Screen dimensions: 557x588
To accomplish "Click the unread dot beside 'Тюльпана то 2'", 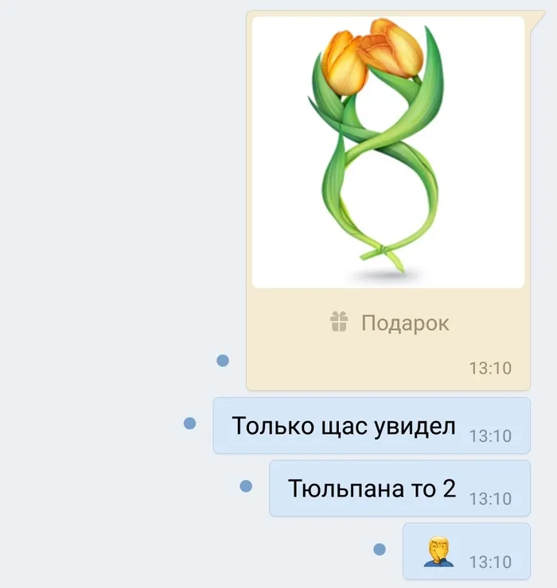I will click(x=246, y=486).
